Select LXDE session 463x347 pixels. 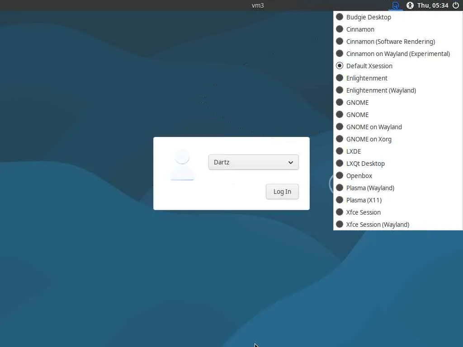coord(398,151)
